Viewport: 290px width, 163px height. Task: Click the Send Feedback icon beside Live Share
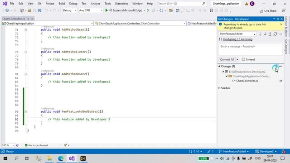tap(284, 11)
